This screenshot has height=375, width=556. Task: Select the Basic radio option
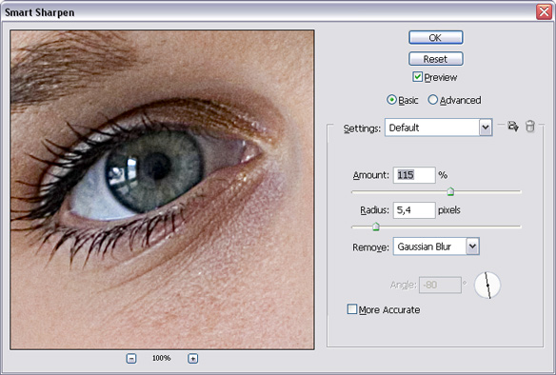point(391,100)
